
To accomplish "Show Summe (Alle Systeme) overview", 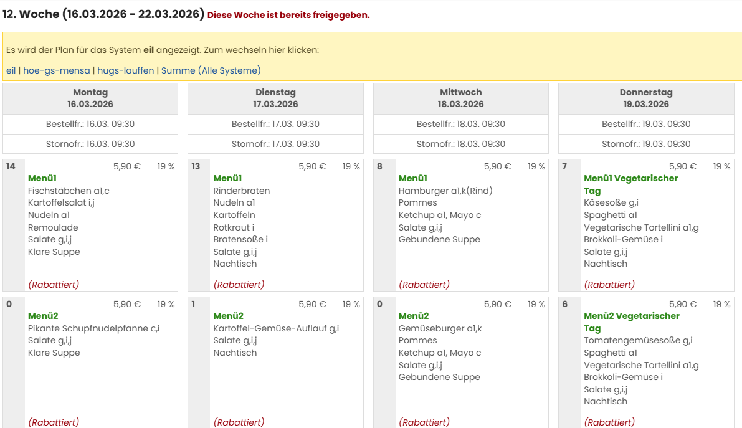I will pos(211,70).
